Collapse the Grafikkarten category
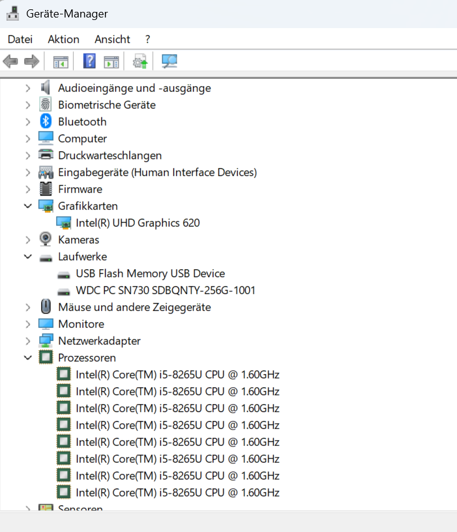457x532 pixels. click(x=28, y=206)
